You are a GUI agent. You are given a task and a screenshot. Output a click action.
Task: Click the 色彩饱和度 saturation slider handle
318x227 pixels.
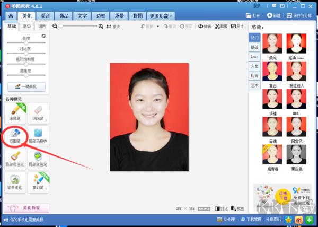(x=26, y=64)
